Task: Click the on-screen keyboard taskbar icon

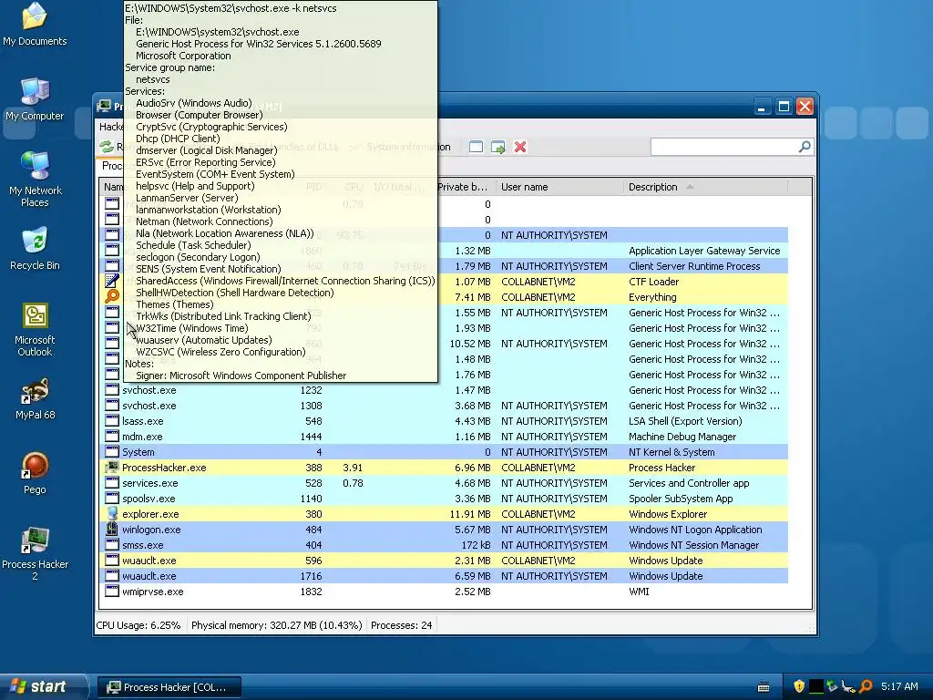Action: tap(764, 687)
